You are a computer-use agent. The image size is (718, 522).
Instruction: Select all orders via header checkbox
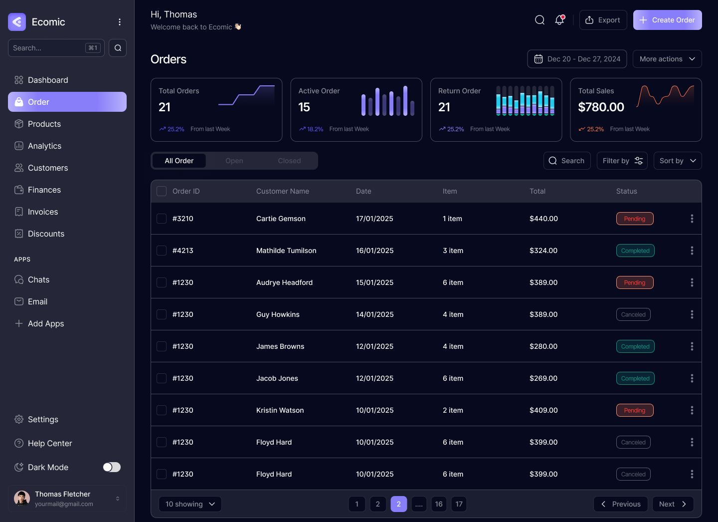click(x=161, y=191)
